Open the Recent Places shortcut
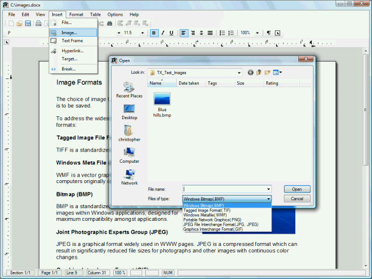Viewport: 372px width, 279px height. point(129,89)
